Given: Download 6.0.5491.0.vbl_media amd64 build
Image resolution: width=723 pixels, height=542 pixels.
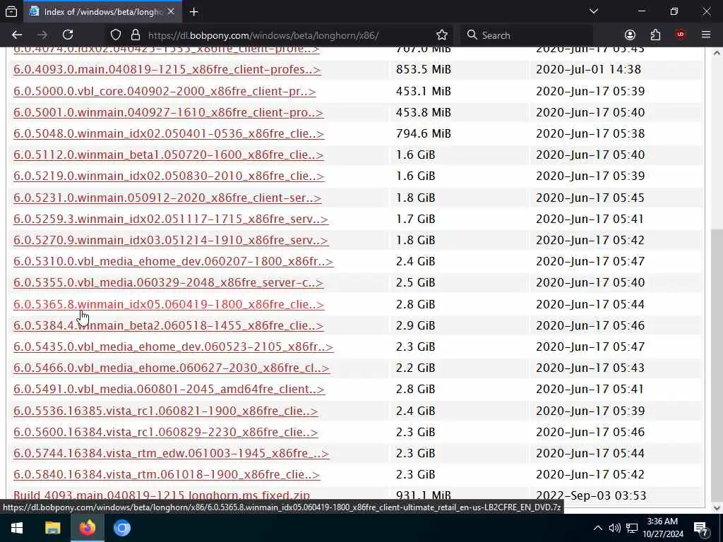Looking at the screenshot, I should (169, 389).
